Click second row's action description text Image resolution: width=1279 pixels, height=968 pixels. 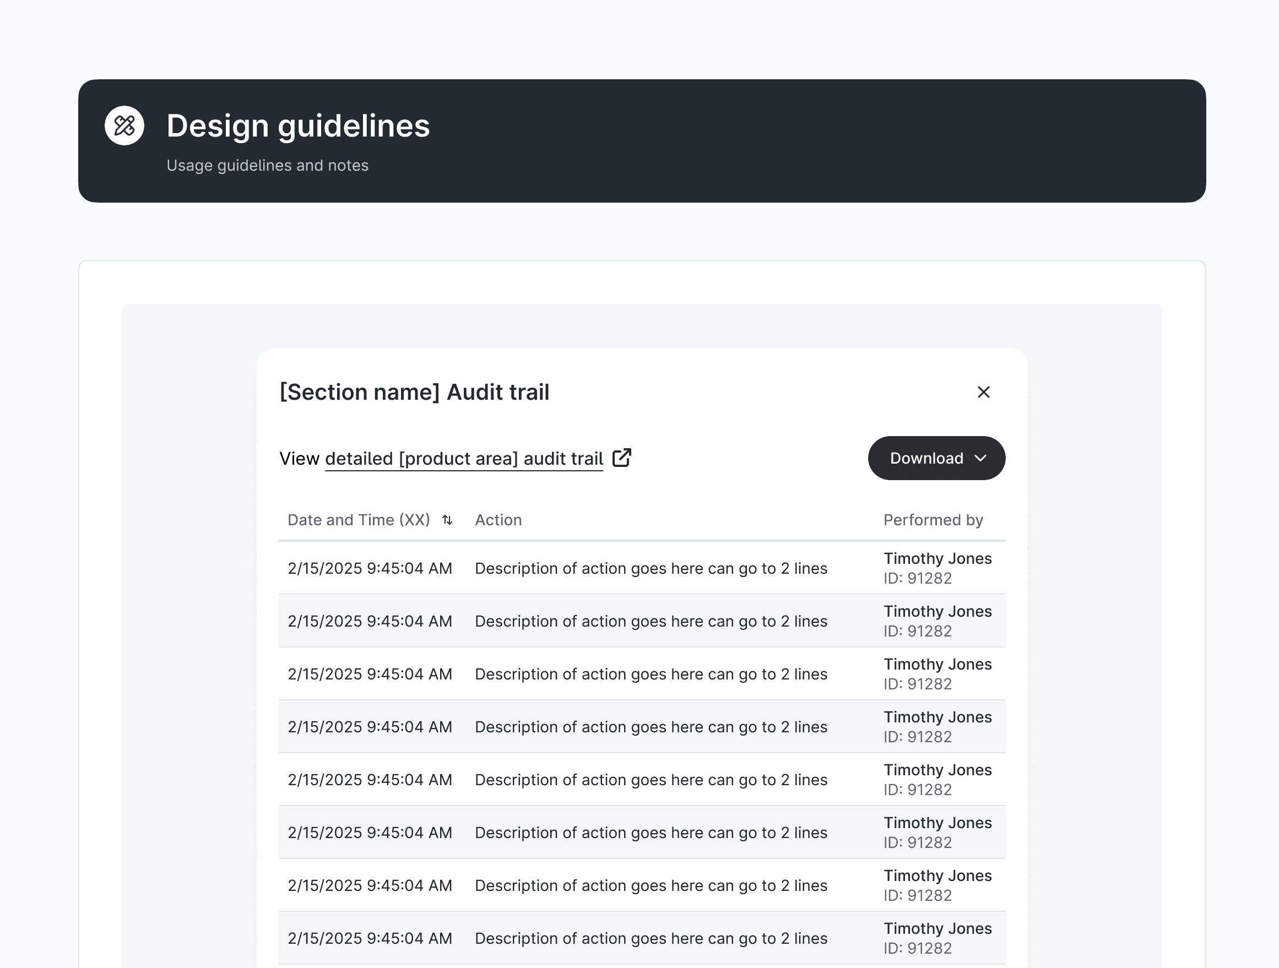pyautogui.click(x=651, y=621)
